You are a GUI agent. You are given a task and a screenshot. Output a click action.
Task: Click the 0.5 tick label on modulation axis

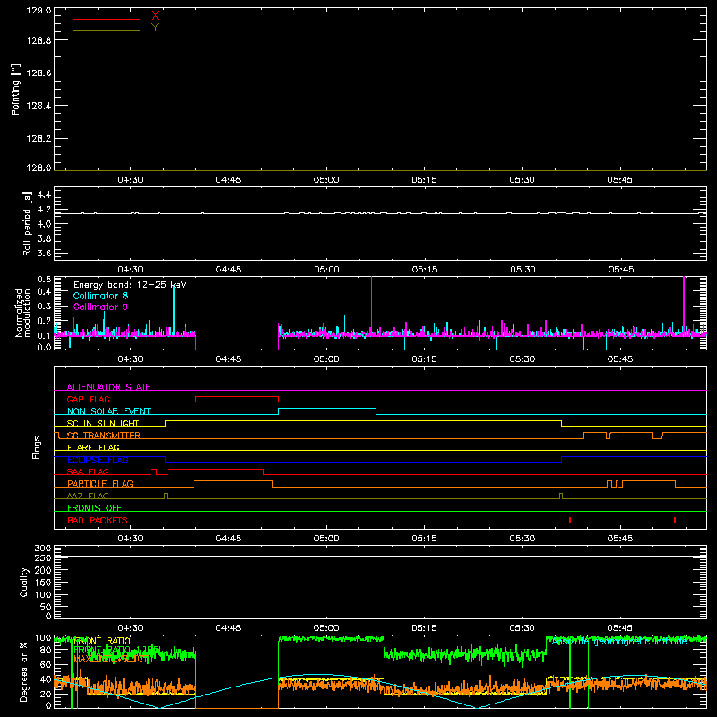44,280
